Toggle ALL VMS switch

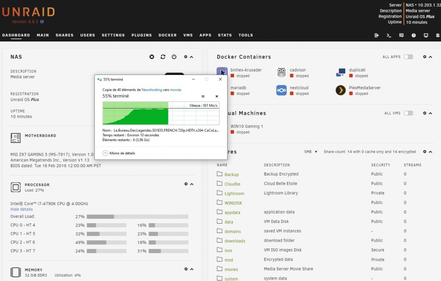[x=408, y=113]
